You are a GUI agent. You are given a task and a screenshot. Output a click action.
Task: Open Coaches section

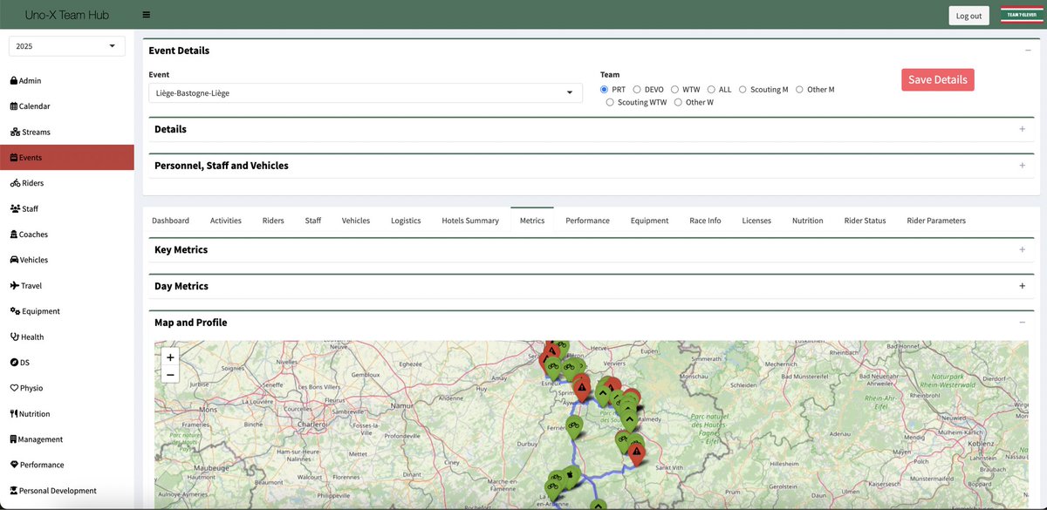[29, 235]
